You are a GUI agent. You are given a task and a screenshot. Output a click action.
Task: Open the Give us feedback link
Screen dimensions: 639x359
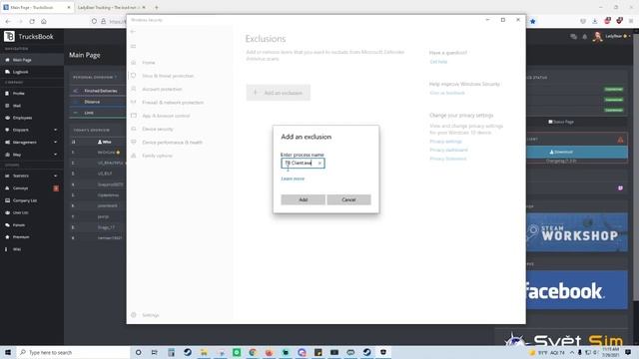447,93
